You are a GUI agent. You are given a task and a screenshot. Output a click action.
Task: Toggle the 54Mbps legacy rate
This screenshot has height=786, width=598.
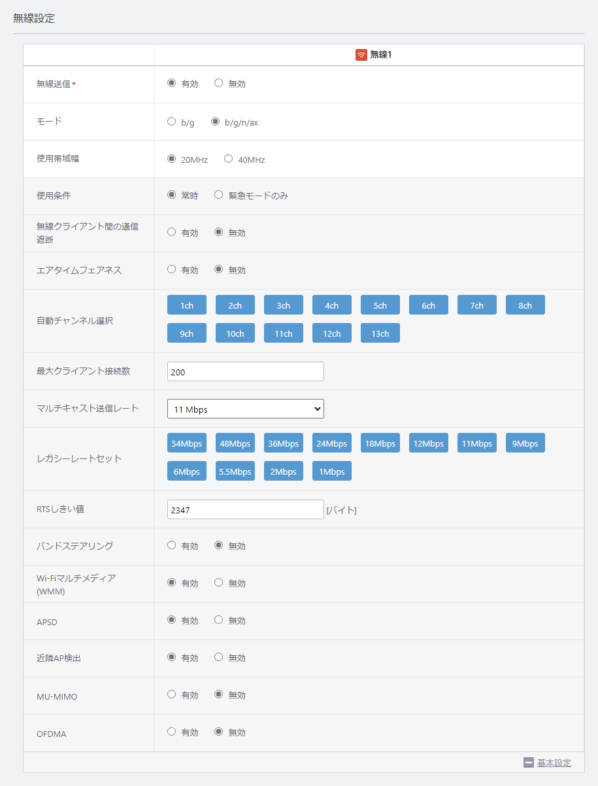click(187, 443)
